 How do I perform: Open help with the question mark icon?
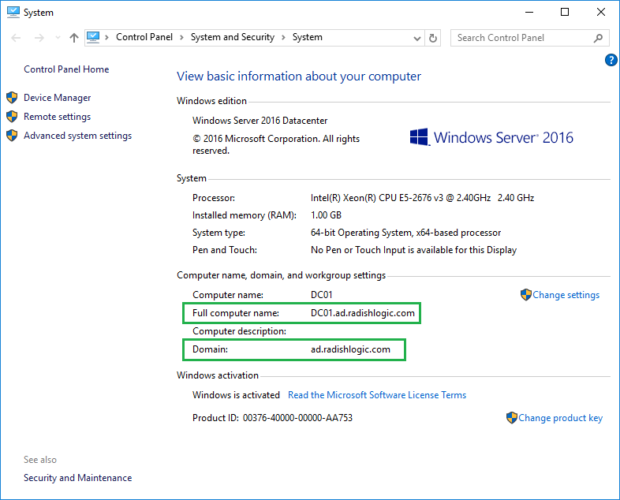coord(611,60)
